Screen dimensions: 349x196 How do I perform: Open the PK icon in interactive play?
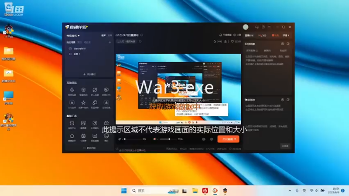106,90
